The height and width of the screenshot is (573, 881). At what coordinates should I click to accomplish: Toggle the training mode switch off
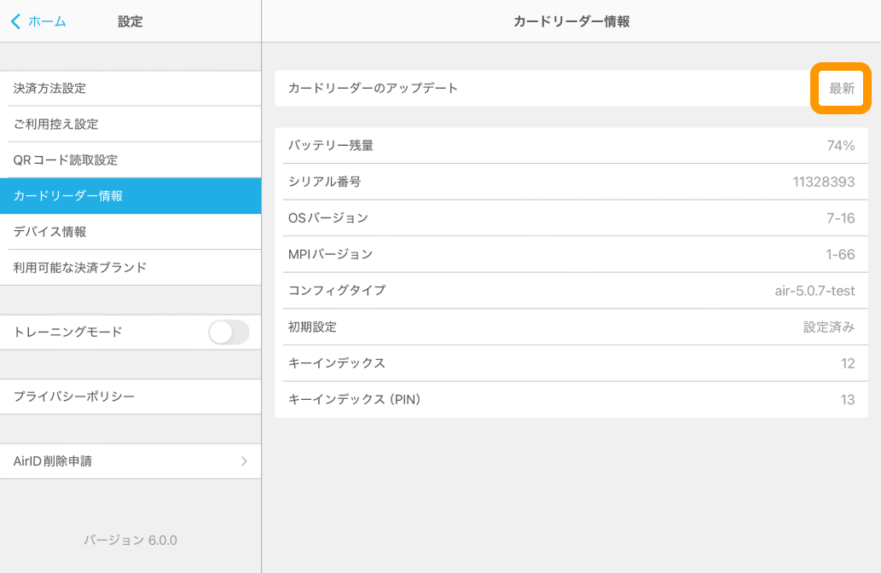tap(228, 332)
